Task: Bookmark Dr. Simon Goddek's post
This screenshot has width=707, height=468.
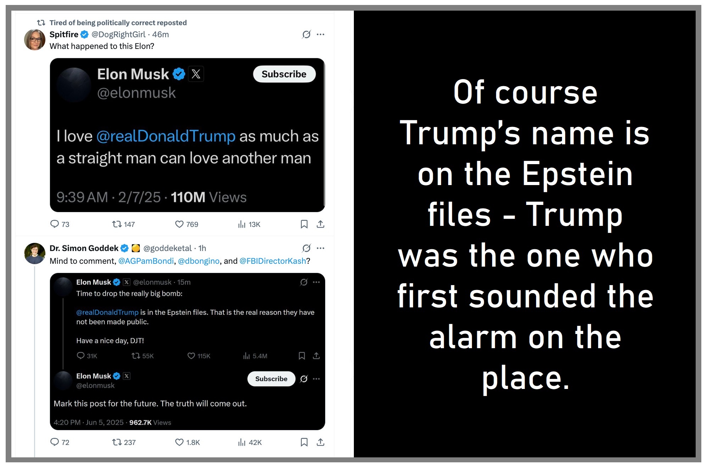Action: 304,442
